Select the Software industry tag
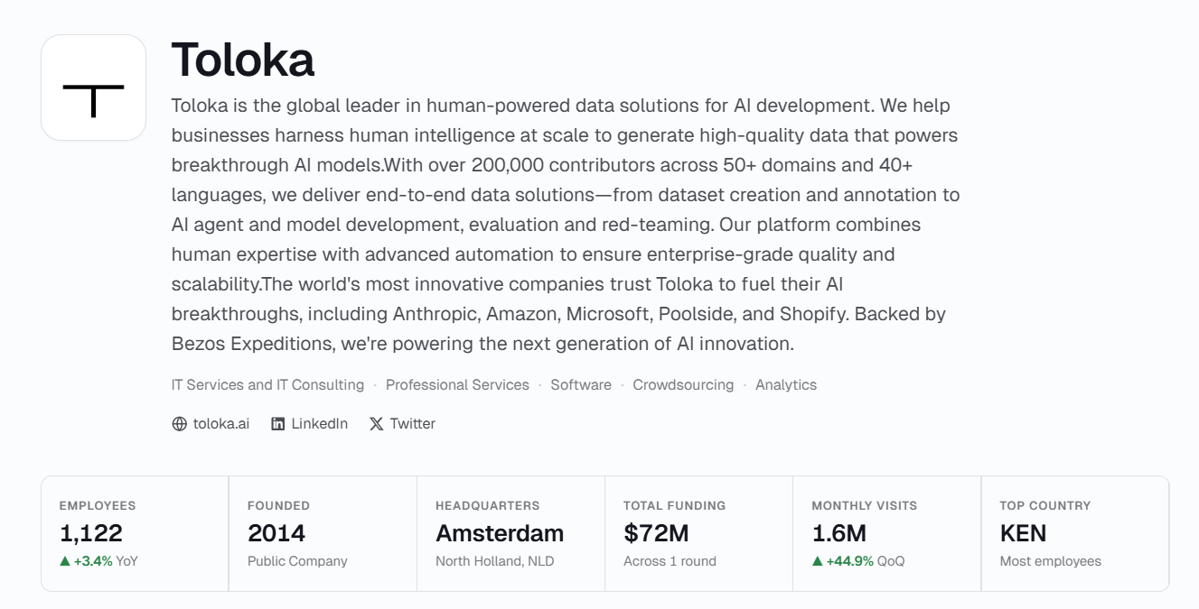The image size is (1199, 609). click(581, 384)
